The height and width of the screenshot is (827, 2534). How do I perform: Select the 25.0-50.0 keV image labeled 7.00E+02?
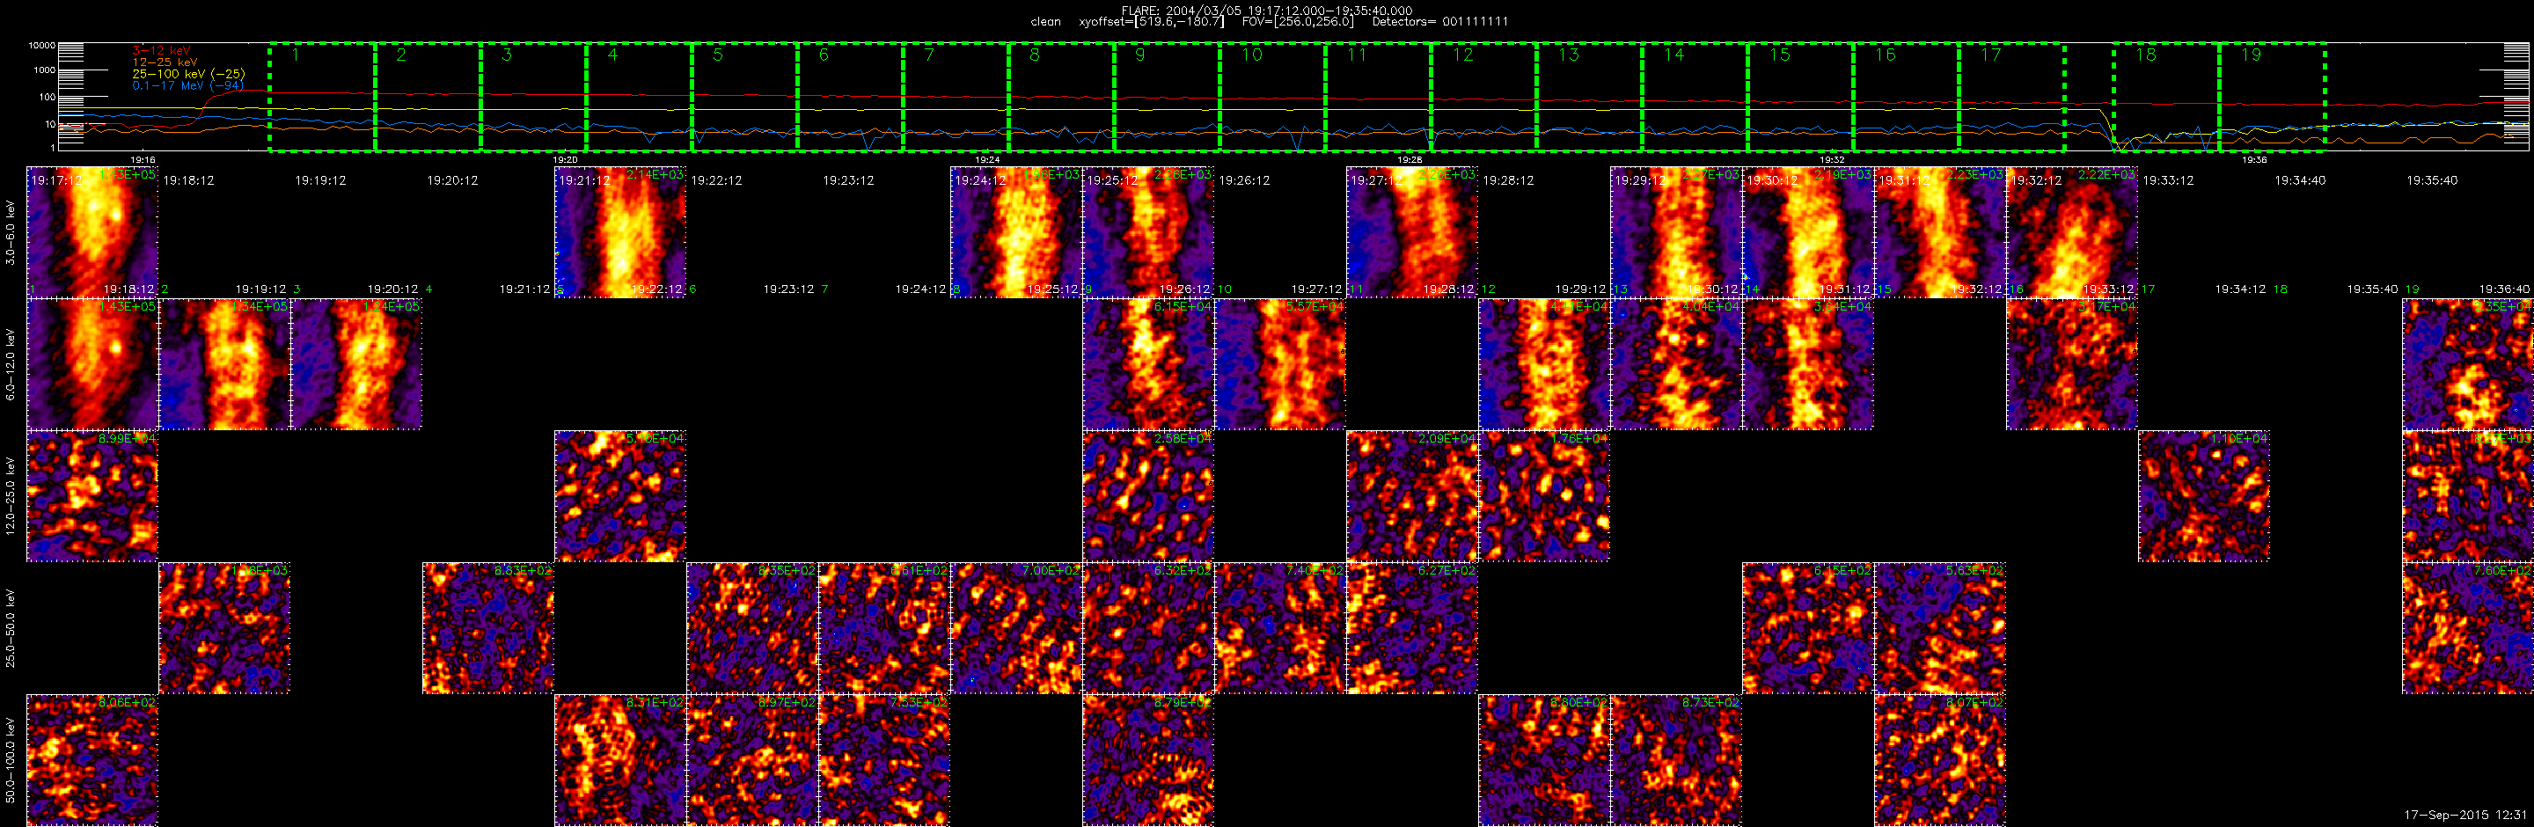(1016, 628)
